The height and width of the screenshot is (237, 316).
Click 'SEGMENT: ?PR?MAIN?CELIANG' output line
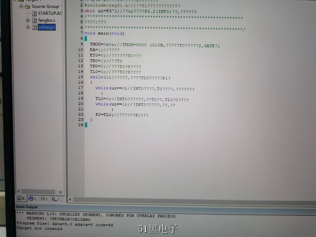coord(58,219)
